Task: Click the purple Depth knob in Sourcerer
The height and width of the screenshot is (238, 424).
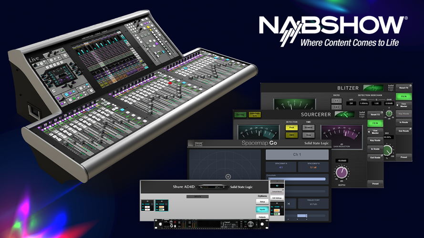Action: pos(341,172)
